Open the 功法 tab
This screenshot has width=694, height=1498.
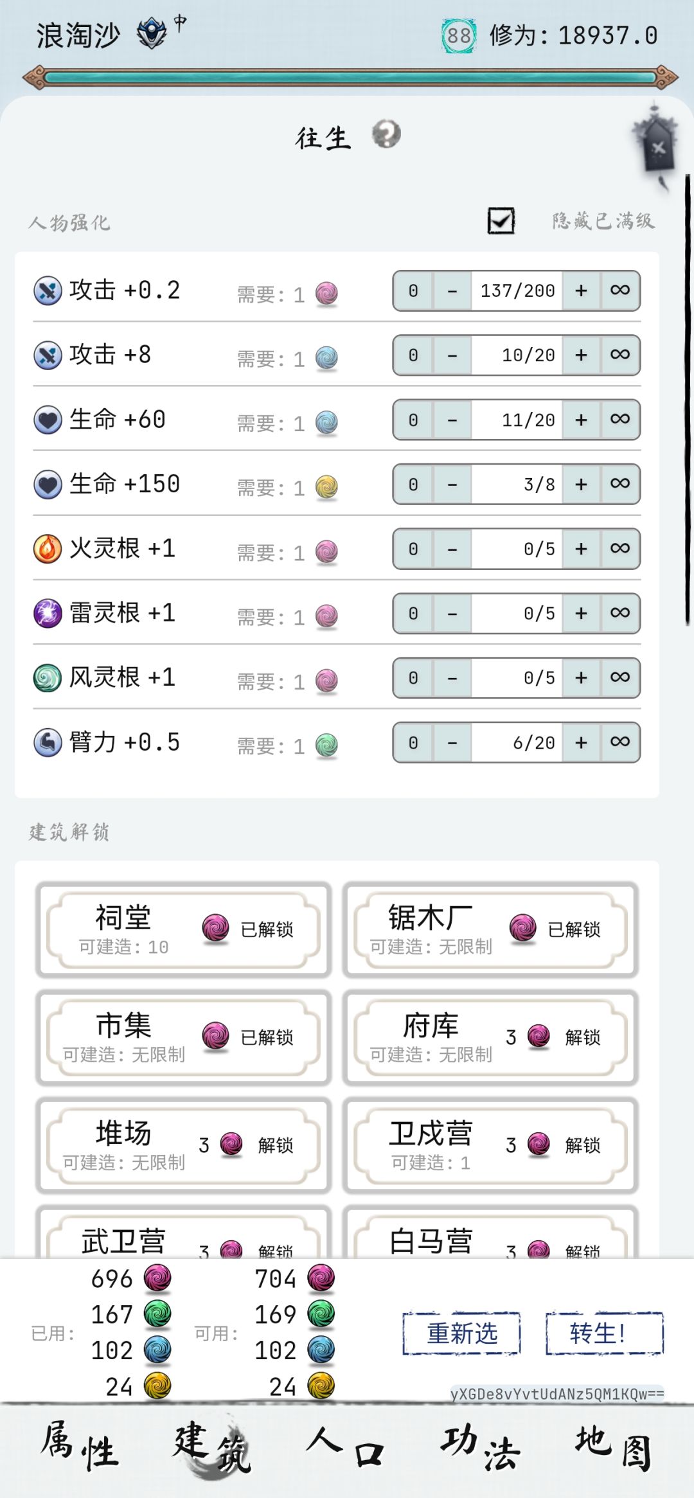[480, 1447]
